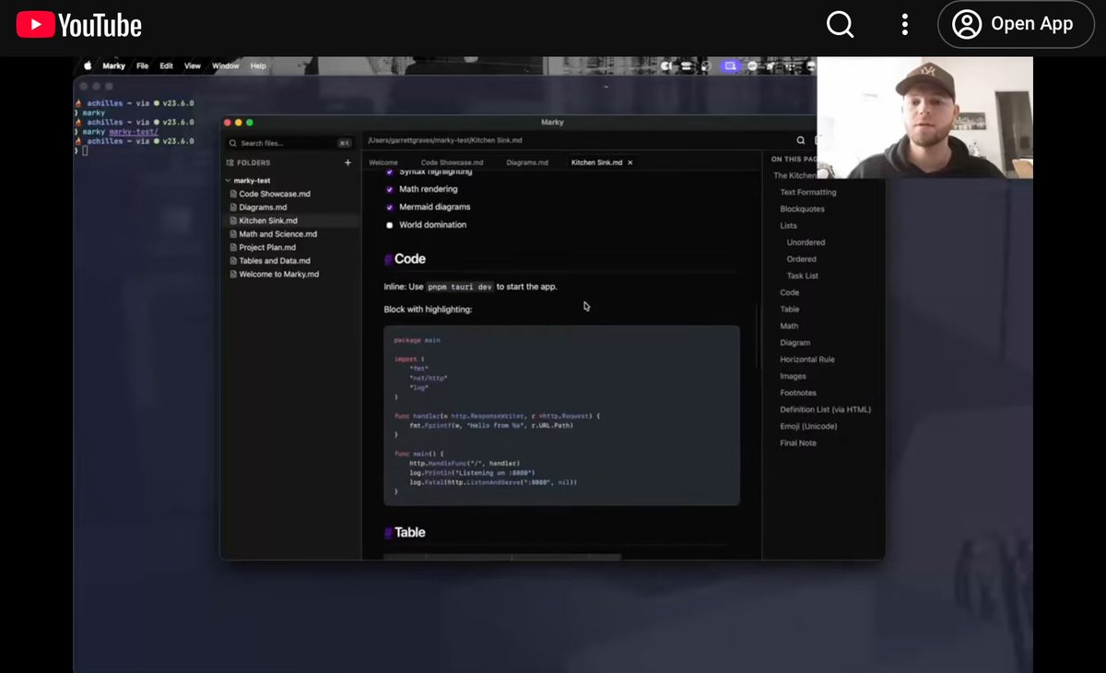
Task: Click the Marky search magnifier in the path bar
Action: (800, 140)
